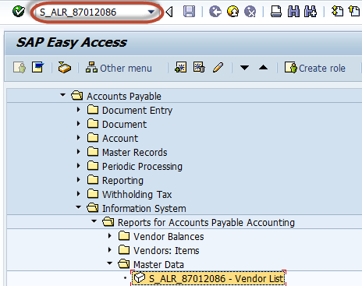Click the green Back arrow icon
The height and width of the screenshot is (286, 362).
pos(215,12)
